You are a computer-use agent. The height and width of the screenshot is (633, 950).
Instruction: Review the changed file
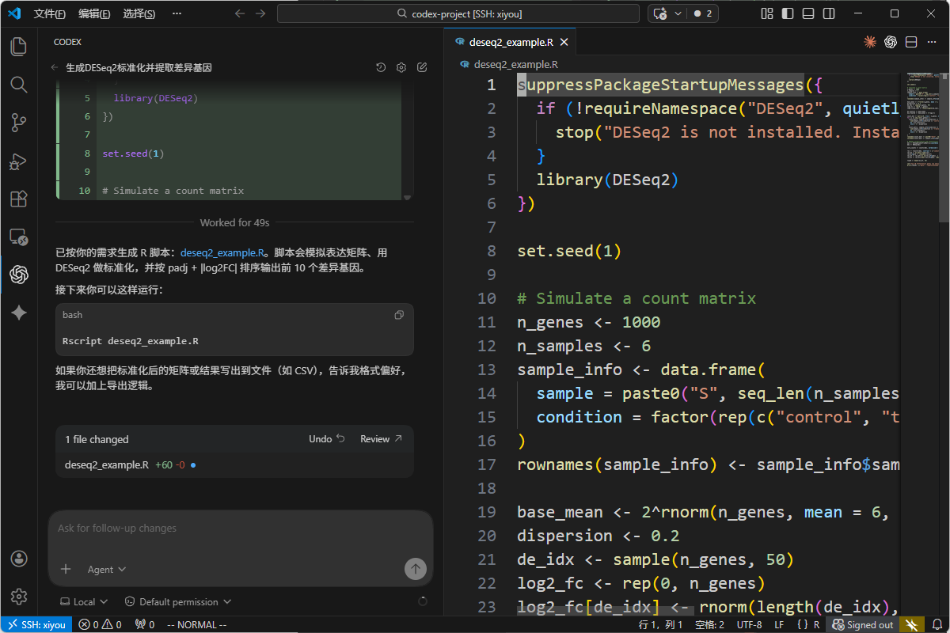click(382, 439)
